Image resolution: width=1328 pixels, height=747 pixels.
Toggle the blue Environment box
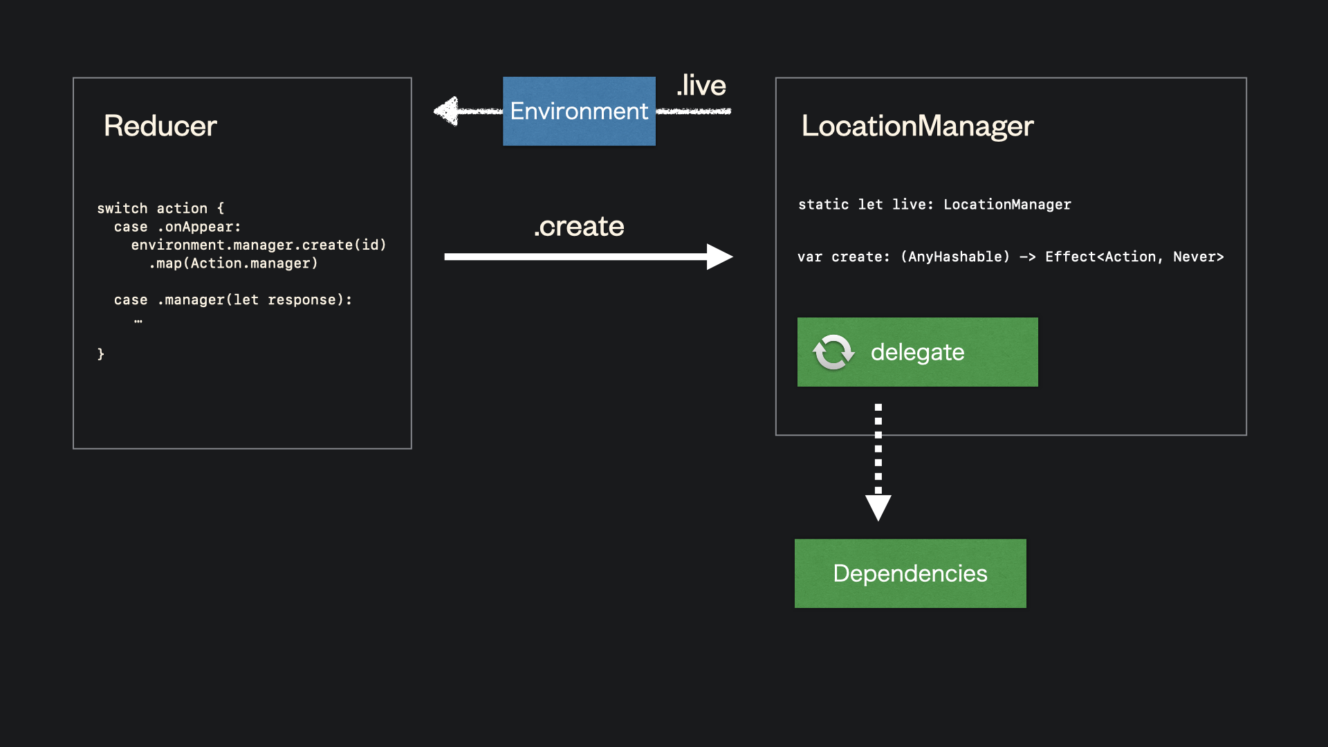pos(579,111)
